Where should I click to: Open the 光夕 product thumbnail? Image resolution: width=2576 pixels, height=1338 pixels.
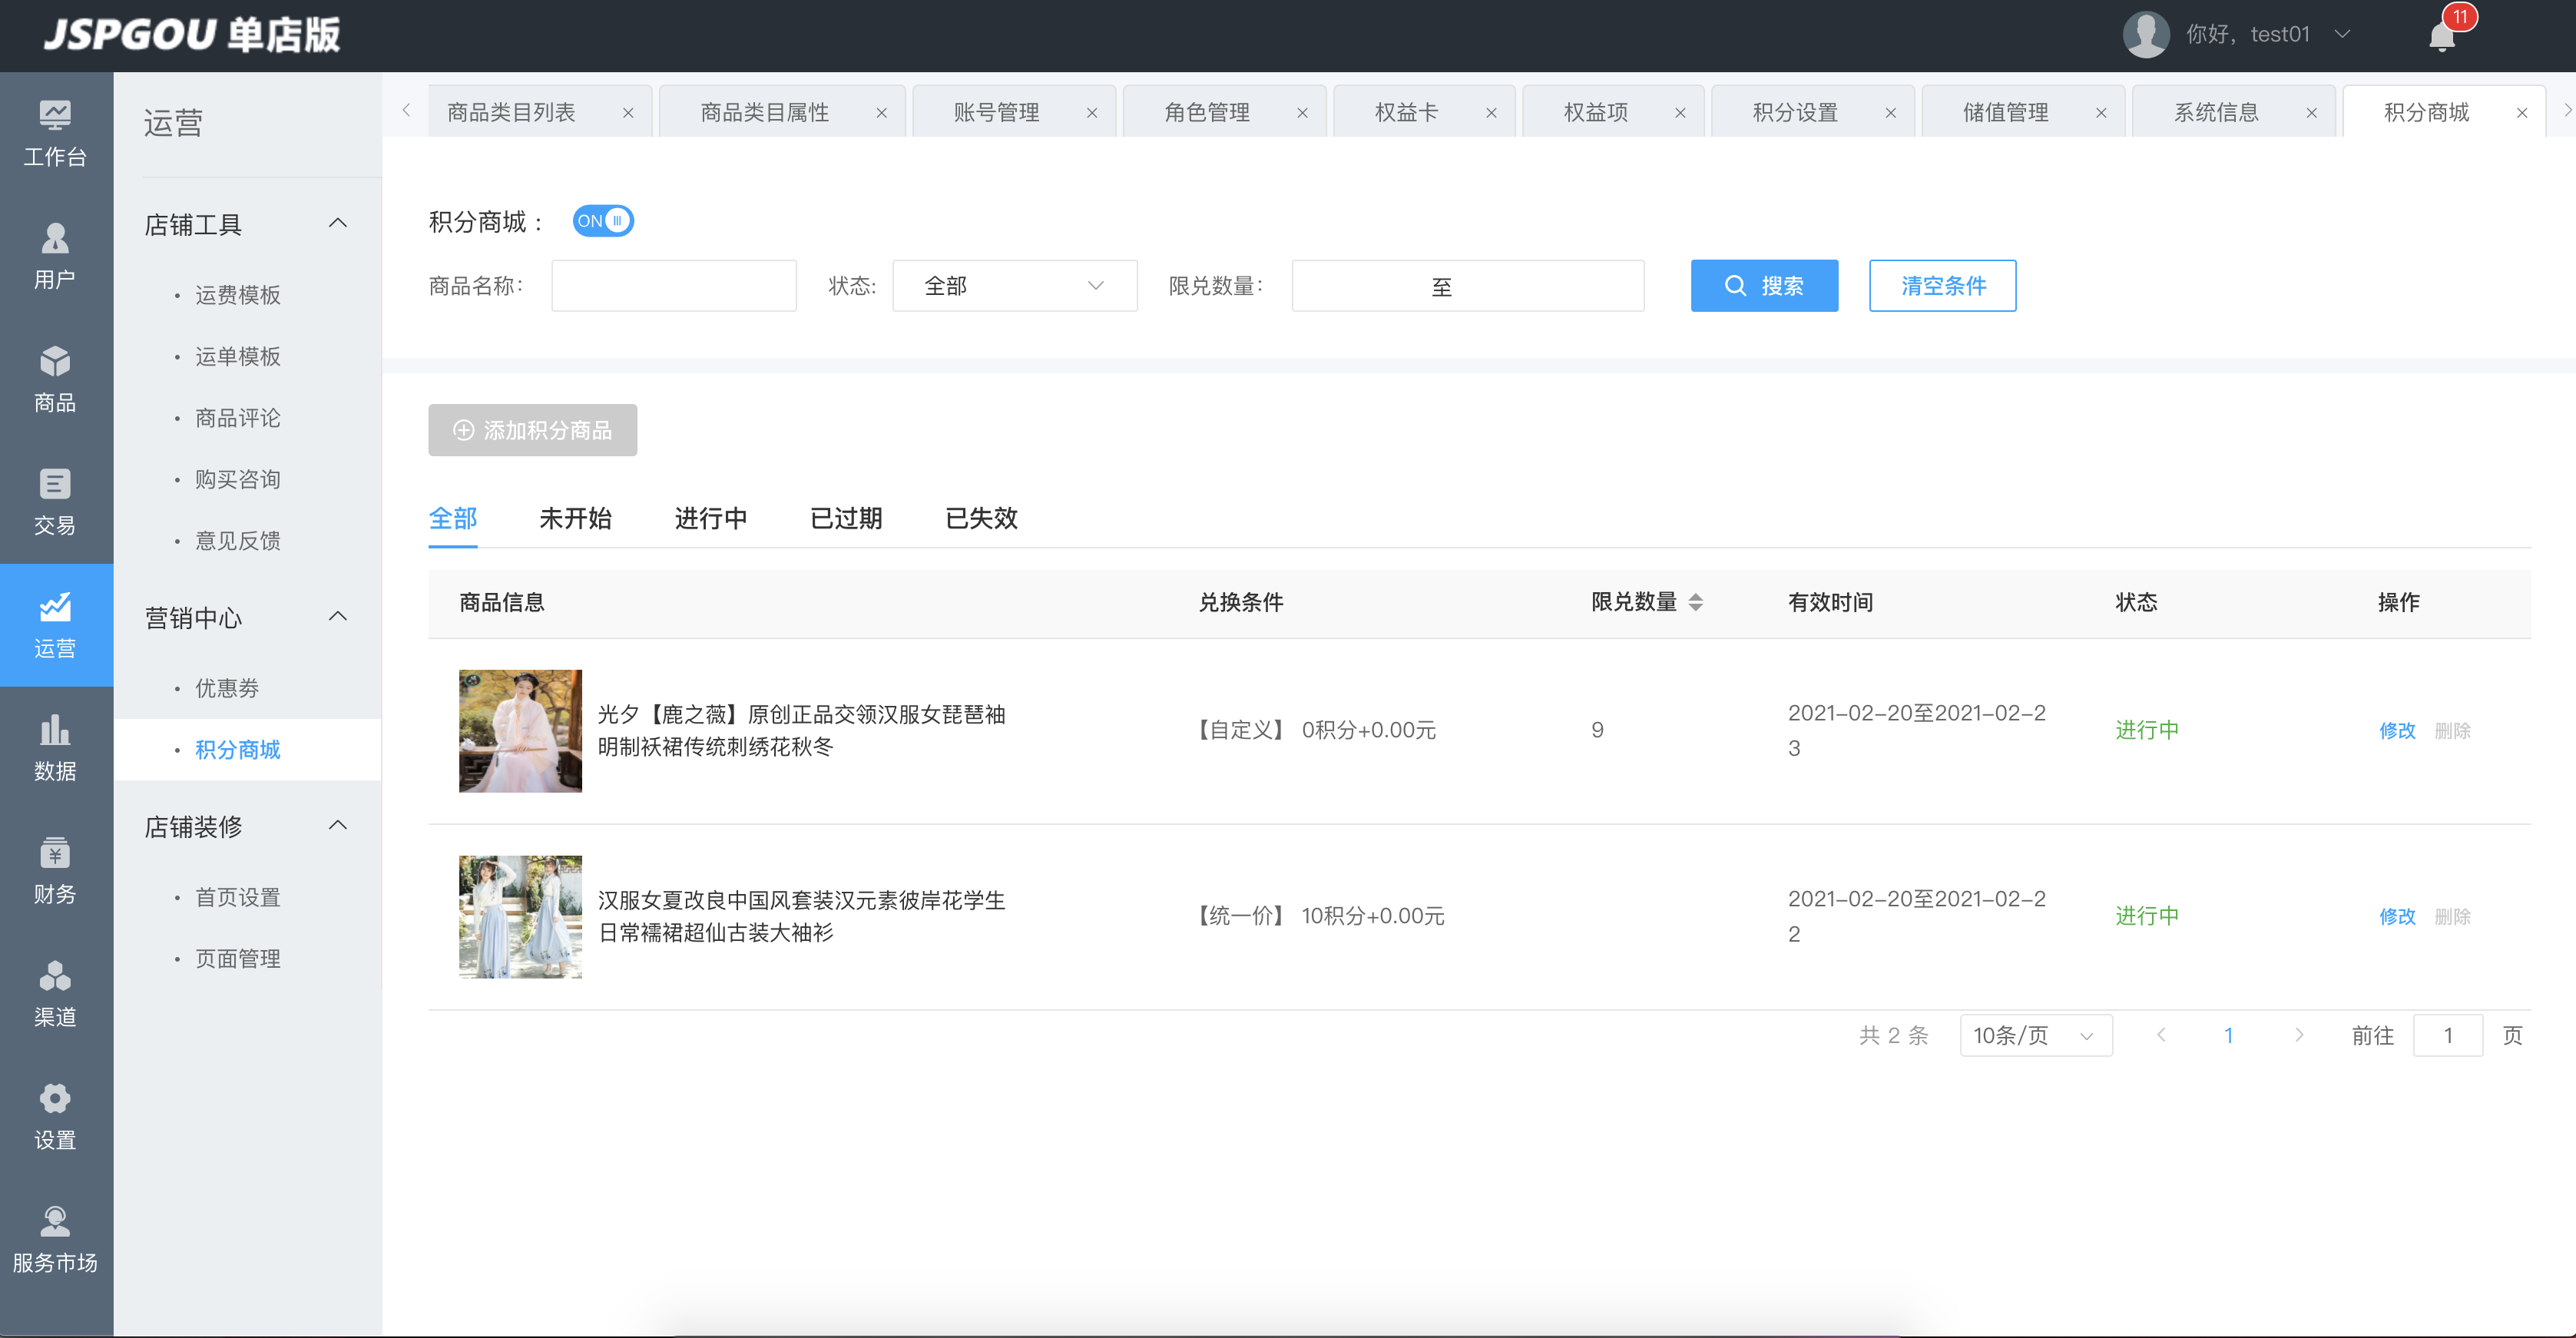pyautogui.click(x=520, y=731)
